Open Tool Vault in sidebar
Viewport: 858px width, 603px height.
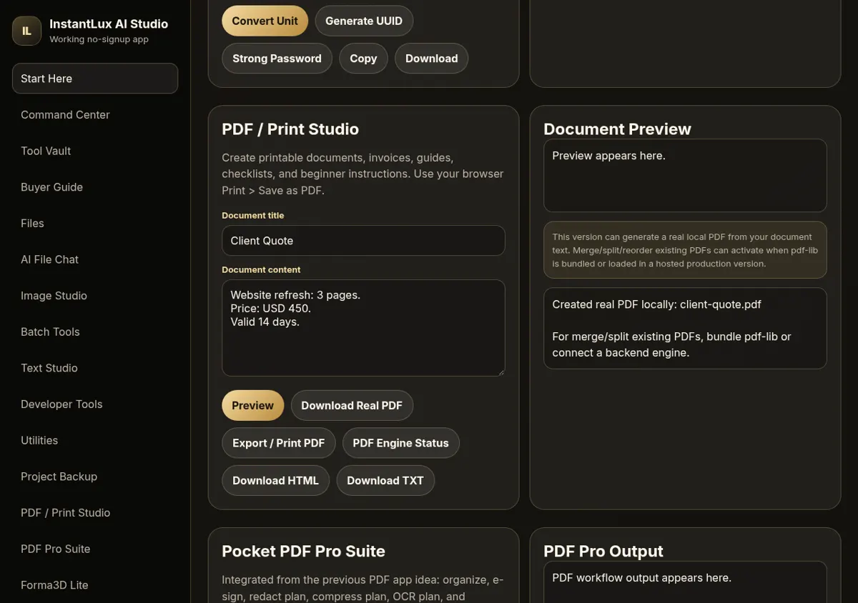click(95, 151)
